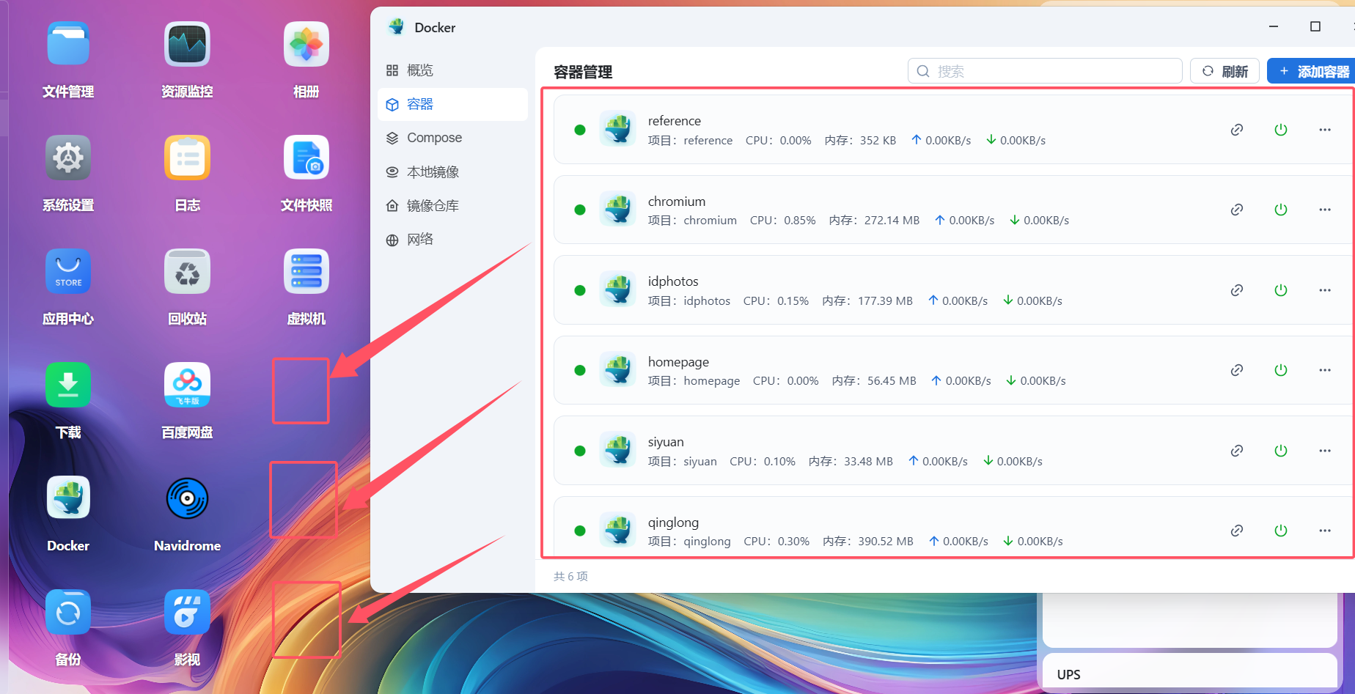Open link for siyuan container
Screen dimensions: 1355x694
tap(1237, 451)
